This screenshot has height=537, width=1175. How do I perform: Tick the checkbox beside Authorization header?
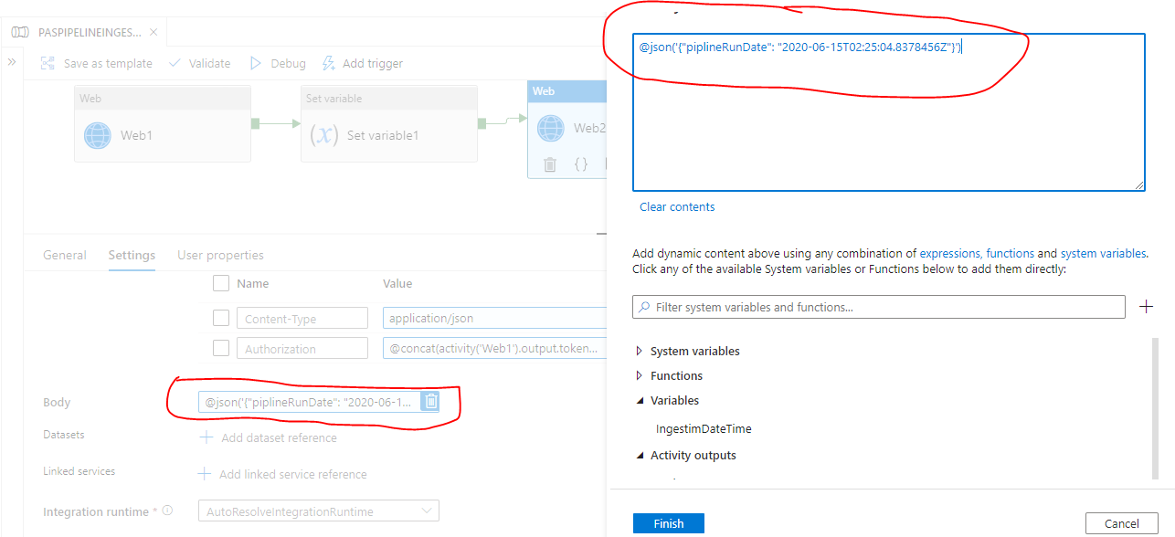click(219, 347)
